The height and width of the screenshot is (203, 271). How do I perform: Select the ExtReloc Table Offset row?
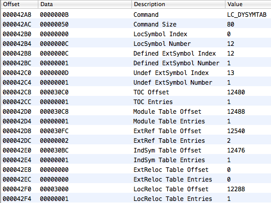(136, 170)
